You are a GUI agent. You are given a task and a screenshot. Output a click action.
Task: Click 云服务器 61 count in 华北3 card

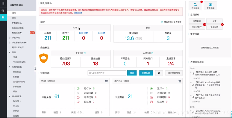(57, 96)
